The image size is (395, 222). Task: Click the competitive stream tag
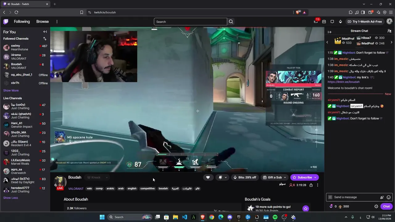click(x=148, y=188)
